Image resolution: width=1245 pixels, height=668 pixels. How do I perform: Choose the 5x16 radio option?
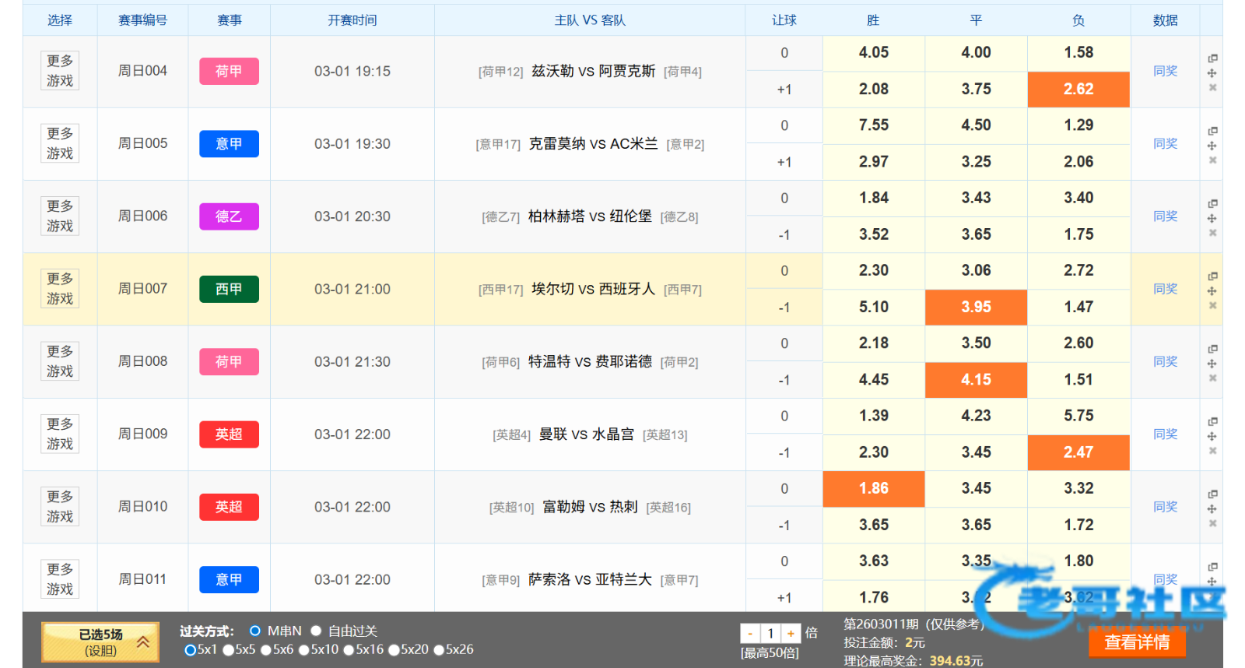point(349,650)
